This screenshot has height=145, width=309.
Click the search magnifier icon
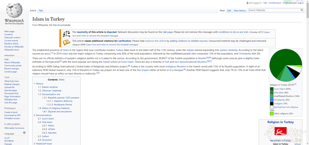click(x=301, y=10)
